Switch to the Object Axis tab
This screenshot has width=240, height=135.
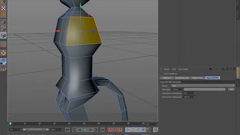pyautogui.click(x=197, y=78)
